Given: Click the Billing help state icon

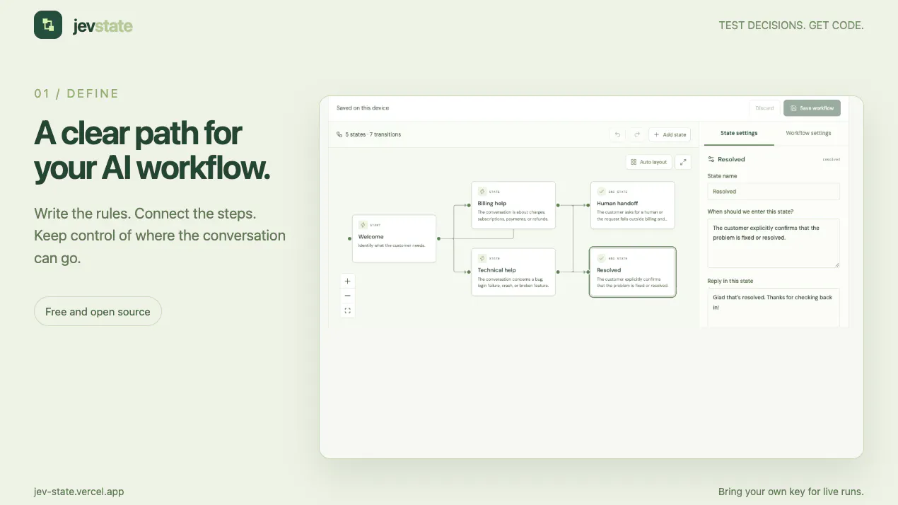Looking at the screenshot, I should pos(482,191).
